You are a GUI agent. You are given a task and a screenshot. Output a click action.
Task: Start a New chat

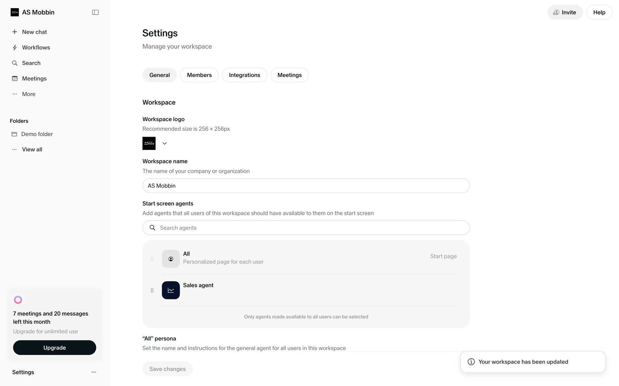34,32
